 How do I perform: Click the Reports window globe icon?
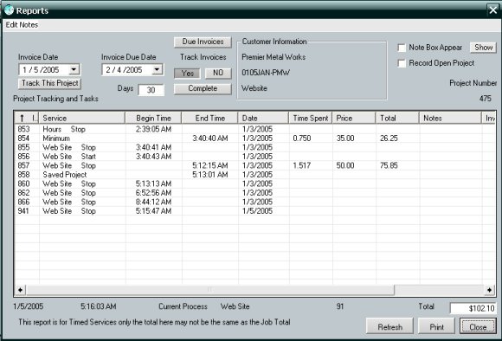click(x=9, y=10)
